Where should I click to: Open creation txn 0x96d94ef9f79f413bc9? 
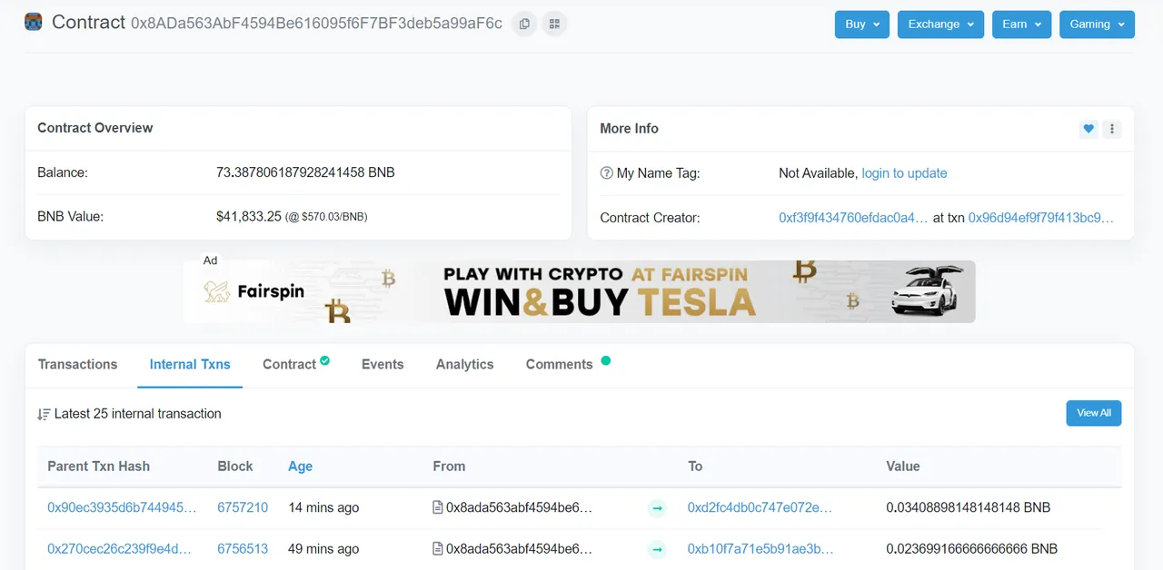click(x=1040, y=218)
